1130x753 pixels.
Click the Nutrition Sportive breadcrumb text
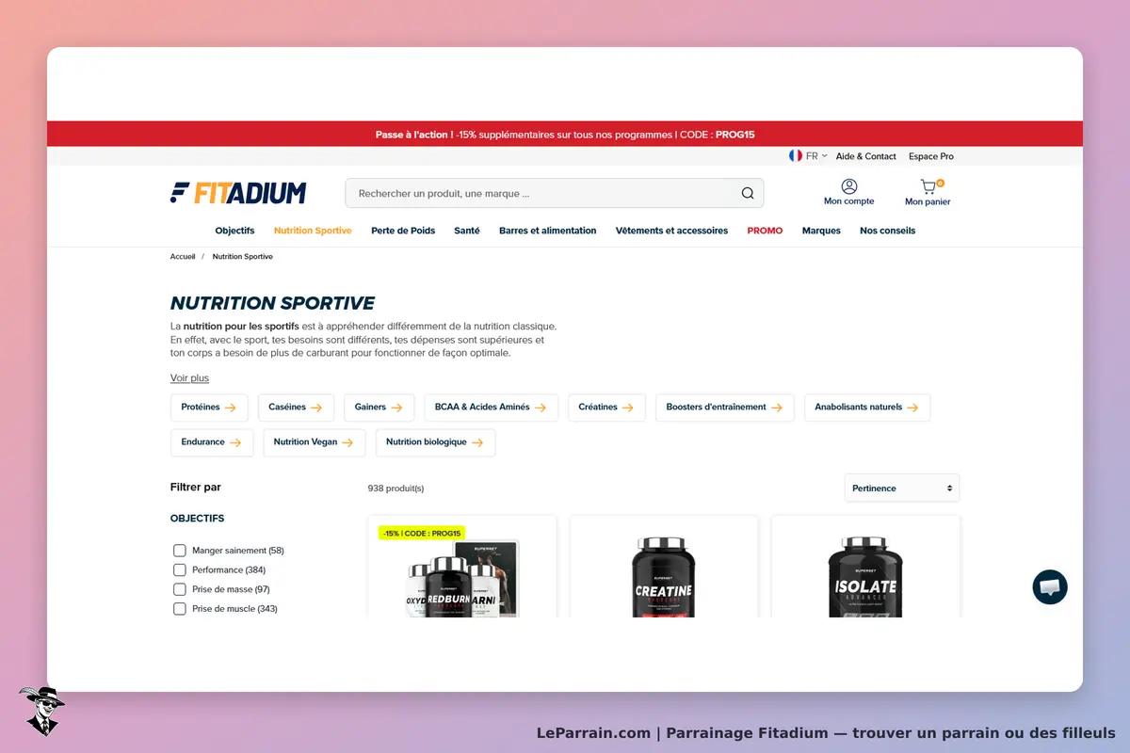(243, 256)
